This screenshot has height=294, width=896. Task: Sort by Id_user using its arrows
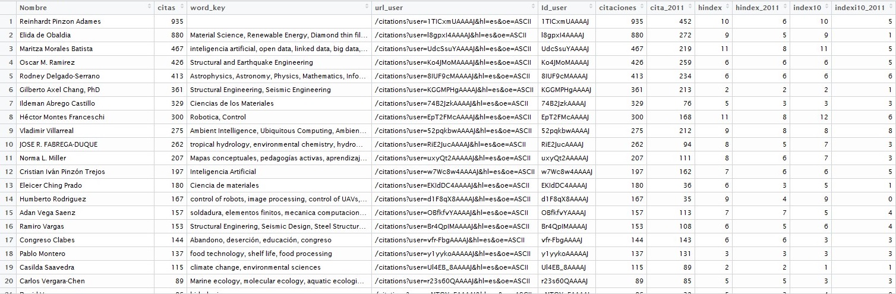[x=590, y=8]
